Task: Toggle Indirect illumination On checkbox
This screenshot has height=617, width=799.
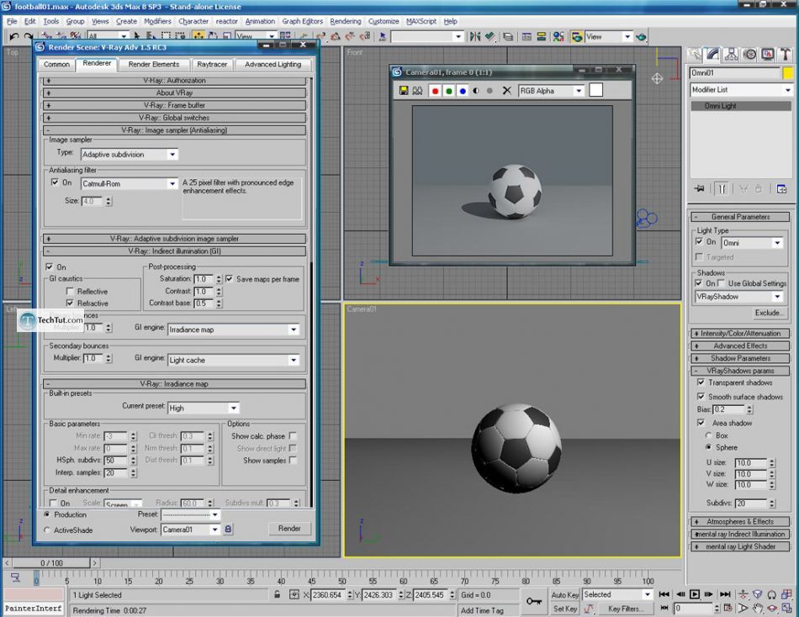Action: tap(50, 266)
